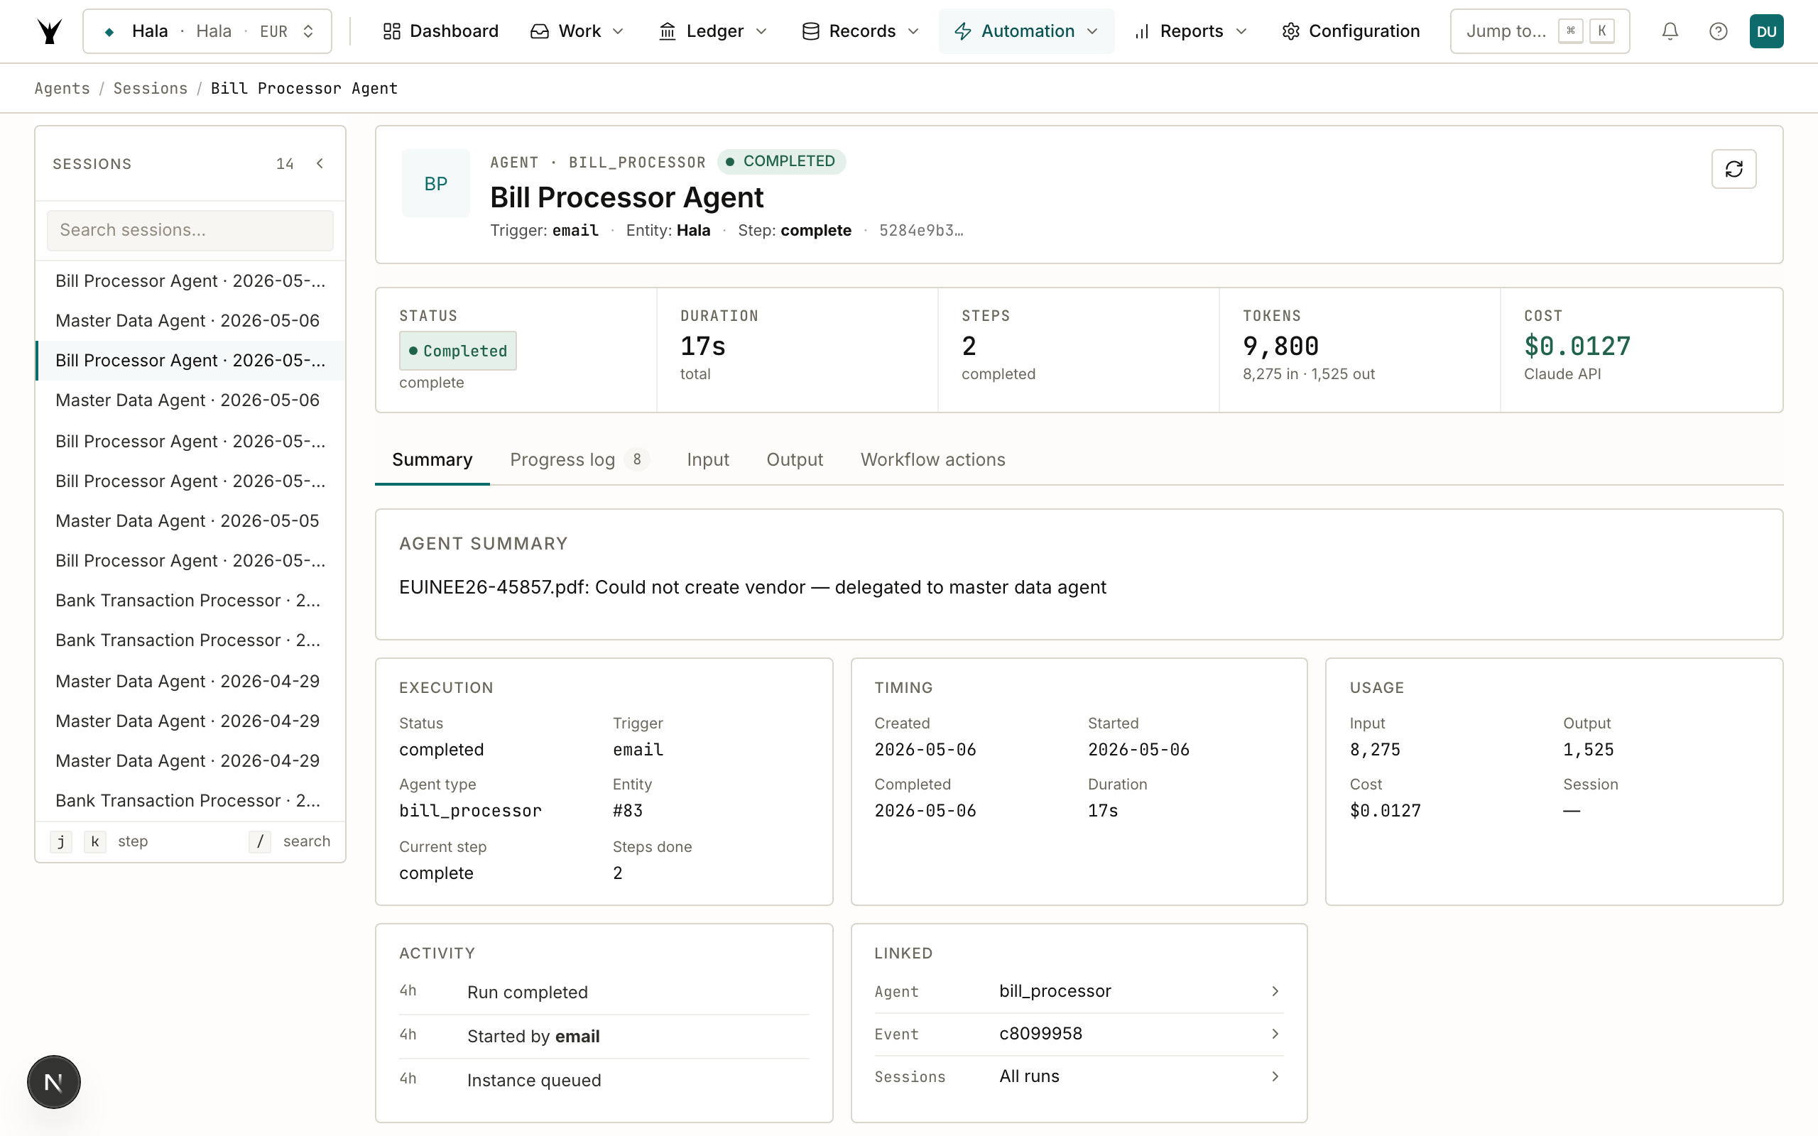The height and width of the screenshot is (1136, 1818).
Task: Click the Started by email activity entry
Action: (604, 1037)
